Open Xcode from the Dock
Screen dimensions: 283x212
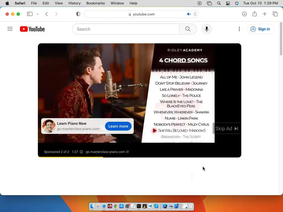pyautogui.click(x=177, y=206)
